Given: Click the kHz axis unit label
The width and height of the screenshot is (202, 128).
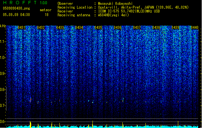Looking at the screenshot, I should (3, 26).
